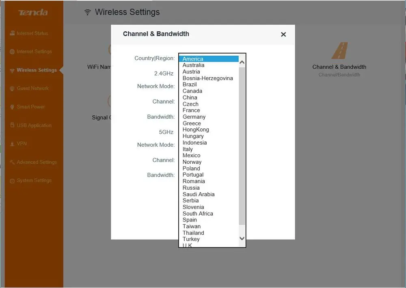Click the Smart Power sidebar icon

[12, 107]
